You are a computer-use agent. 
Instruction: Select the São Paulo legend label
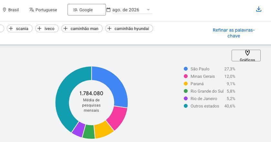(x=200, y=69)
